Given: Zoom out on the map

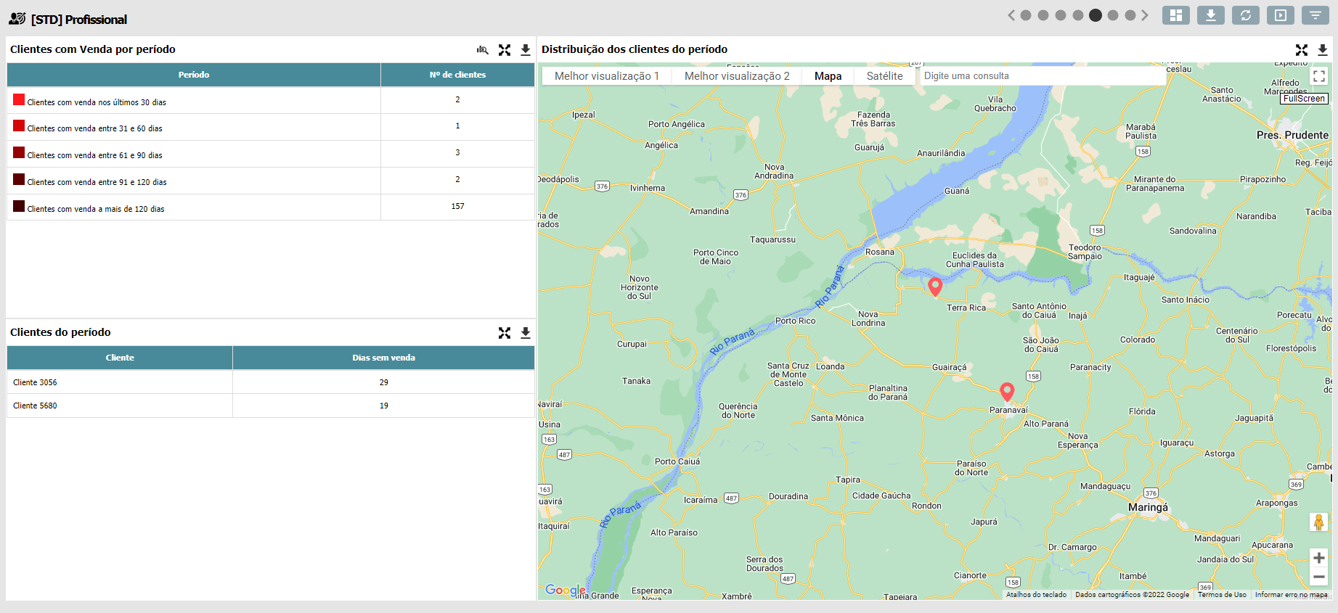Looking at the screenshot, I should [1319, 577].
